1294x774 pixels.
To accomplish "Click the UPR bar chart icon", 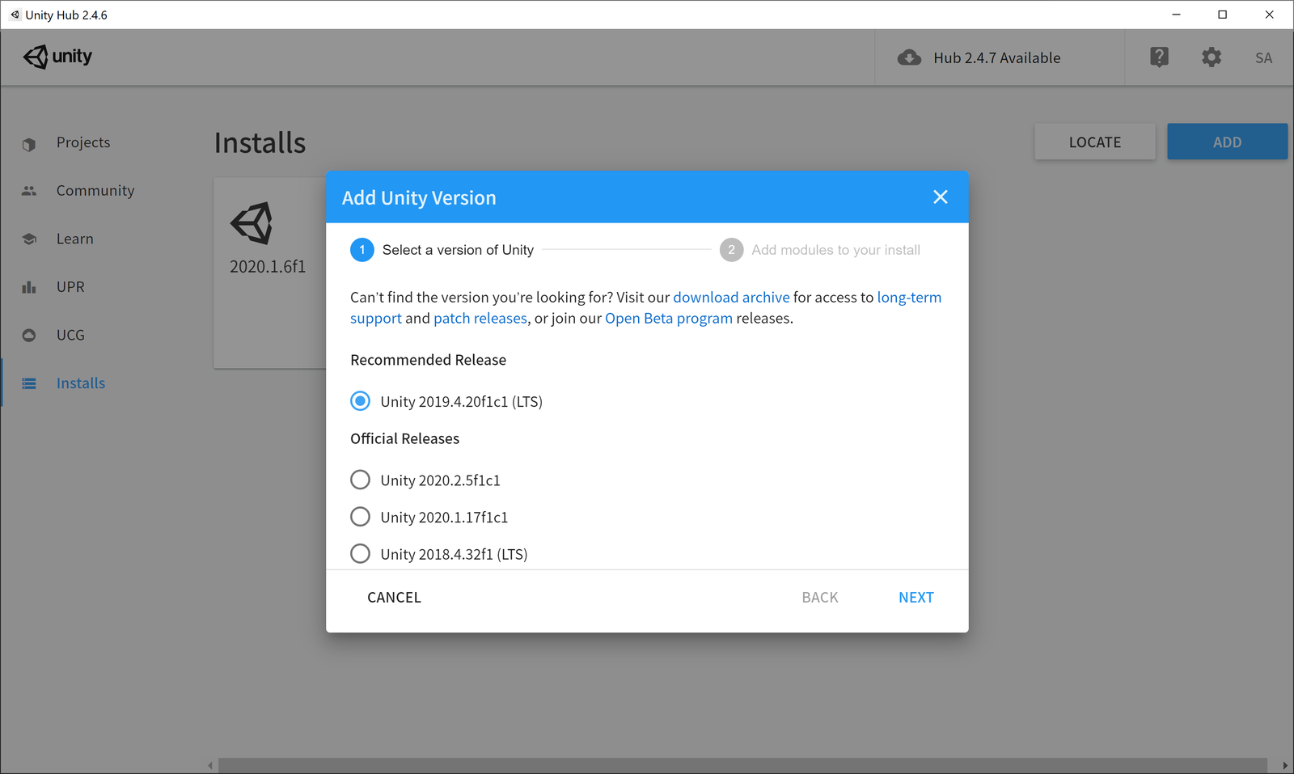I will [x=29, y=287].
